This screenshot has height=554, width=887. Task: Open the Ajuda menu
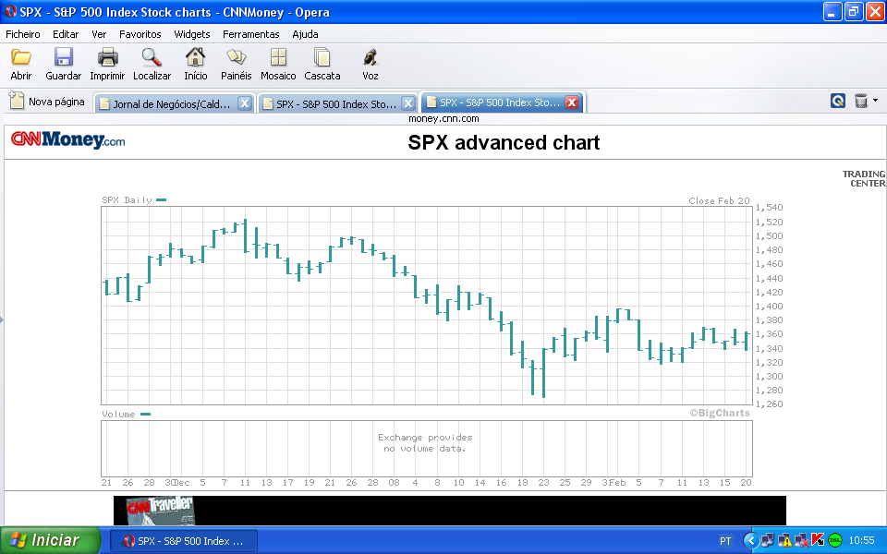306,34
